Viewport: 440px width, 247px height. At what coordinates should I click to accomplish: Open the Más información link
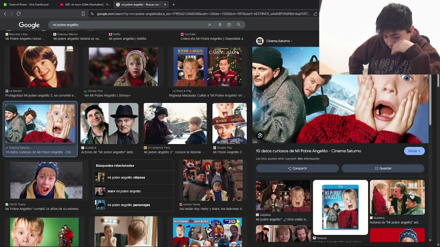point(308,159)
